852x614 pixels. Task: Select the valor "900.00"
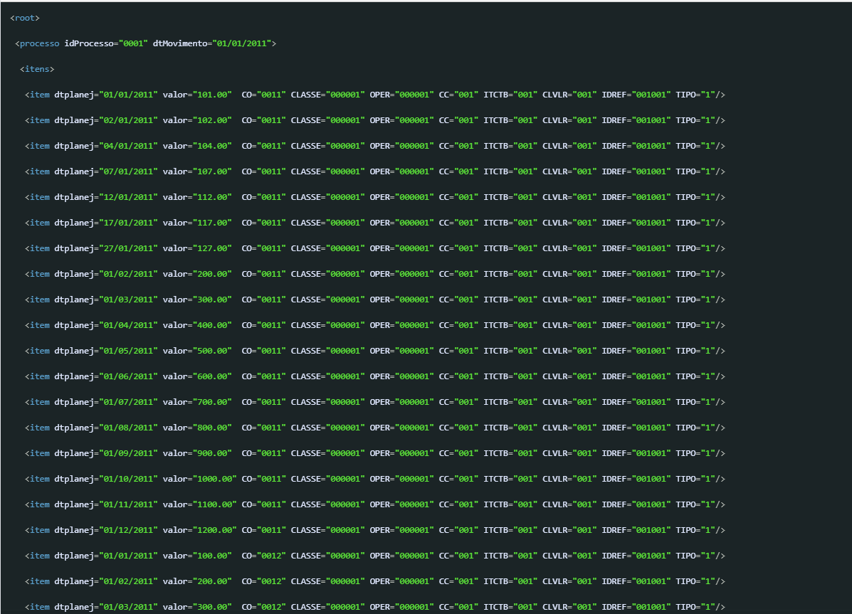[212, 453]
